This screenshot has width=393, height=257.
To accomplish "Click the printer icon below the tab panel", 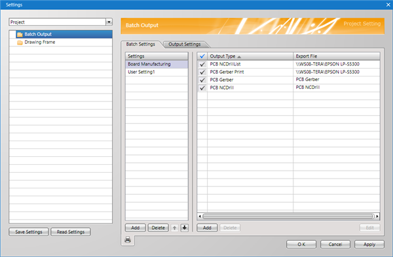I will coord(128,239).
